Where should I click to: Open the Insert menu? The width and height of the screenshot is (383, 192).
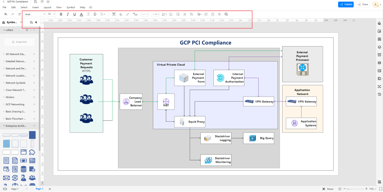(x=36, y=7)
